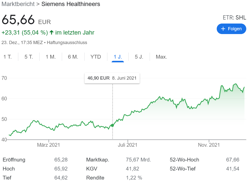Switch to the Max. range tab
Screen dimensions: 247x184
point(161,57)
